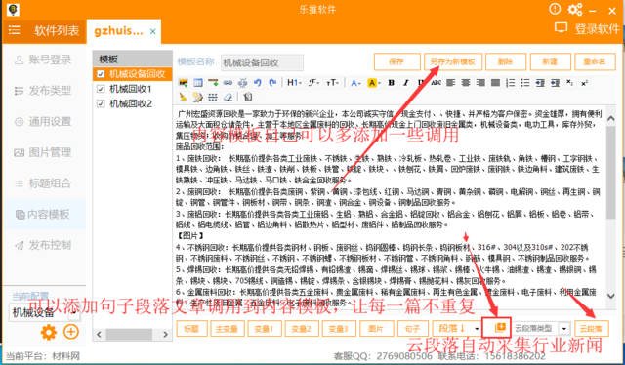Click the print icon in the editor toolbar
Viewport: 625px width, 365px height.
(x=243, y=83)
